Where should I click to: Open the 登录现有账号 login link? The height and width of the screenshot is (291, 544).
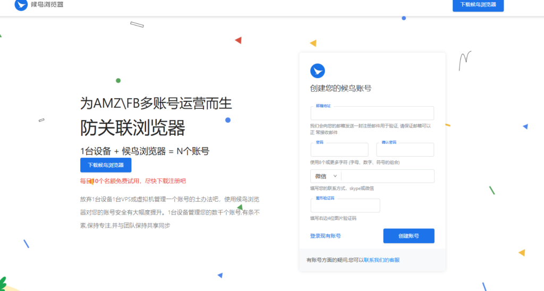coord(325,236)
